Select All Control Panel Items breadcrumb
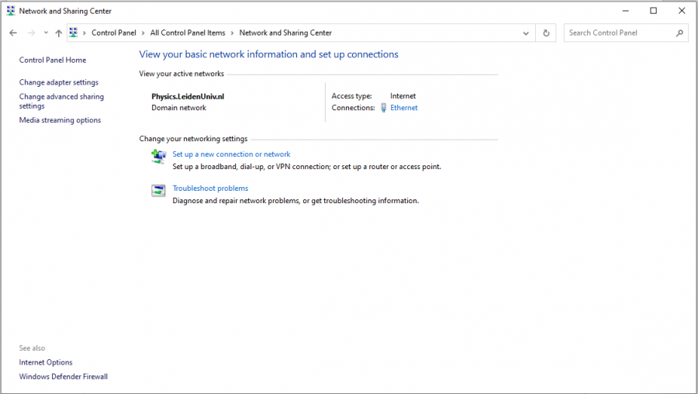 point(188,33)
